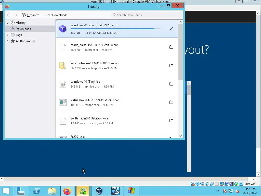This screenshot has height=196, width=261.
Task: Click up arrow of the VM keyboard list scrollbar
Action: [189, 83]
